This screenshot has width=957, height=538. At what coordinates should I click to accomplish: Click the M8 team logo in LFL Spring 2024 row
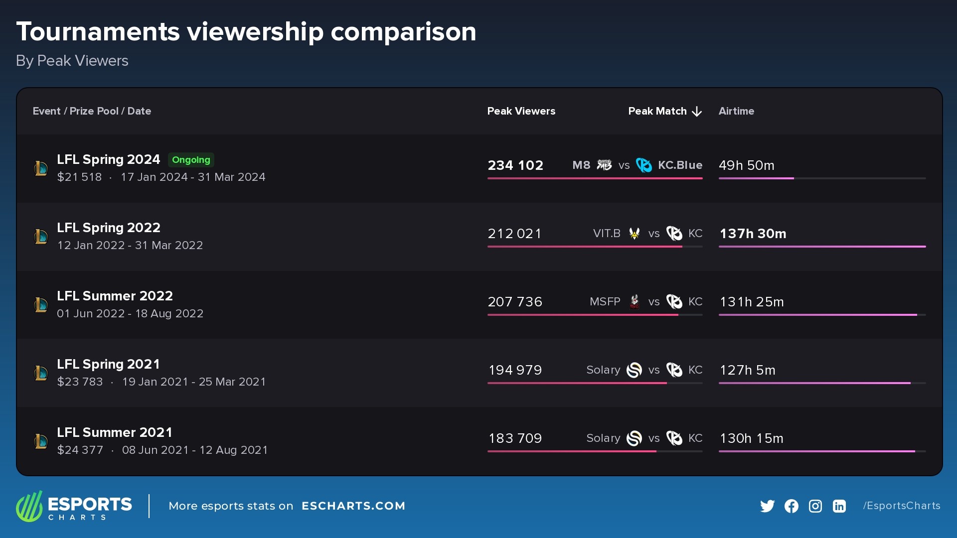click(604, 165)
